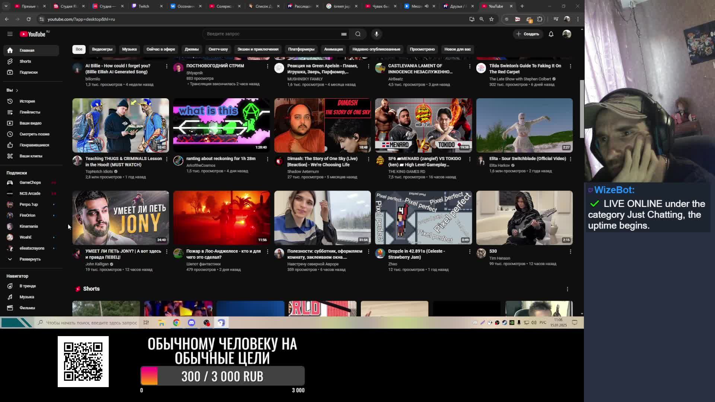
Task: Click the voice search microphone icon
Action: [376, 34]
